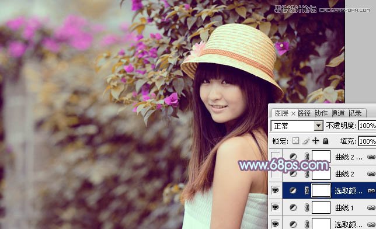Hide the selected 选取颜… layer via eye
Screen dimensions: 376x229
(276, 190)
